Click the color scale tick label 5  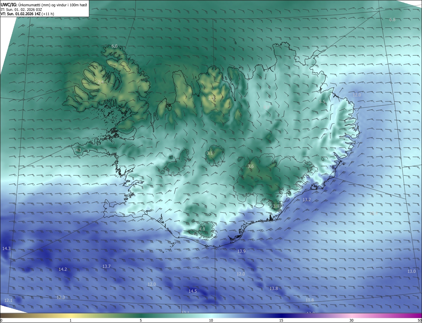point(141,320)
